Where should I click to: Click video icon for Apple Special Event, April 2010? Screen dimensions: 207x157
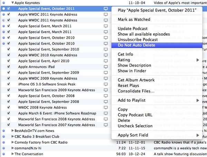pos(106,61)
